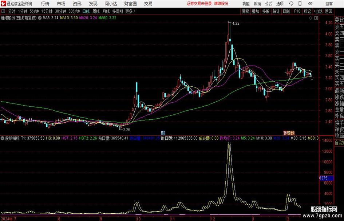Open the 选项 menu
The height and width of the screenshot is (221, 344).
click(280, 4)
